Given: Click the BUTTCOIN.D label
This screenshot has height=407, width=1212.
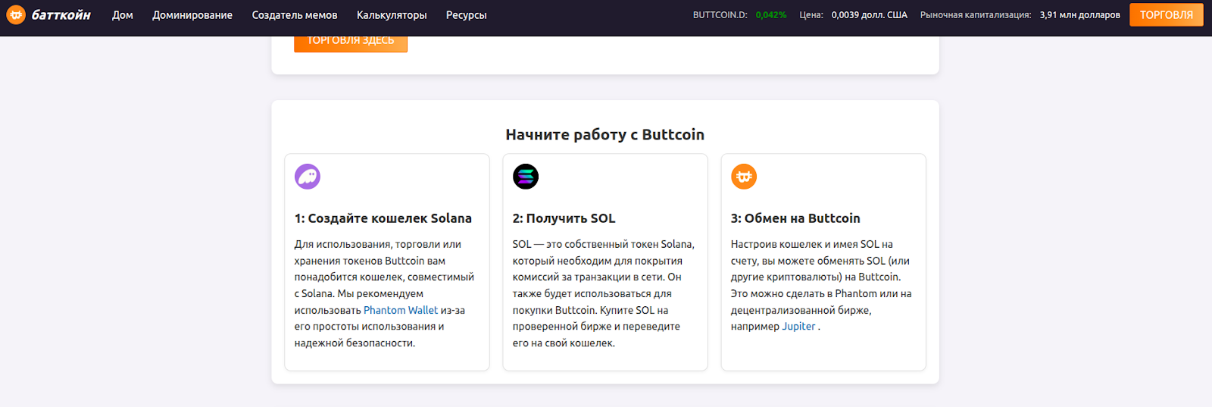Looking at the screenshot, I should (720, 15).
